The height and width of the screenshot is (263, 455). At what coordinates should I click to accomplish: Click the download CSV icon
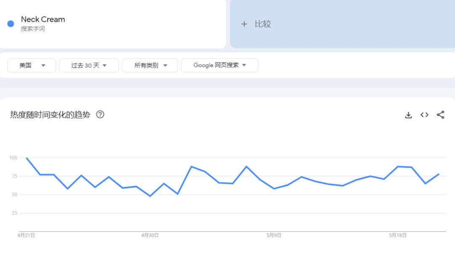tap(408, 115)
